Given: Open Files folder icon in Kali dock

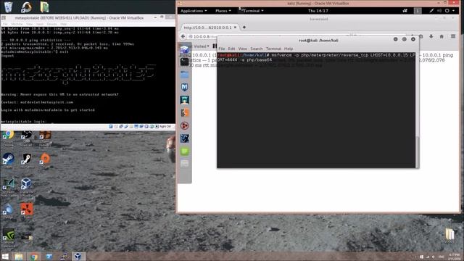Looking at the screenshot, I should 184,74.
